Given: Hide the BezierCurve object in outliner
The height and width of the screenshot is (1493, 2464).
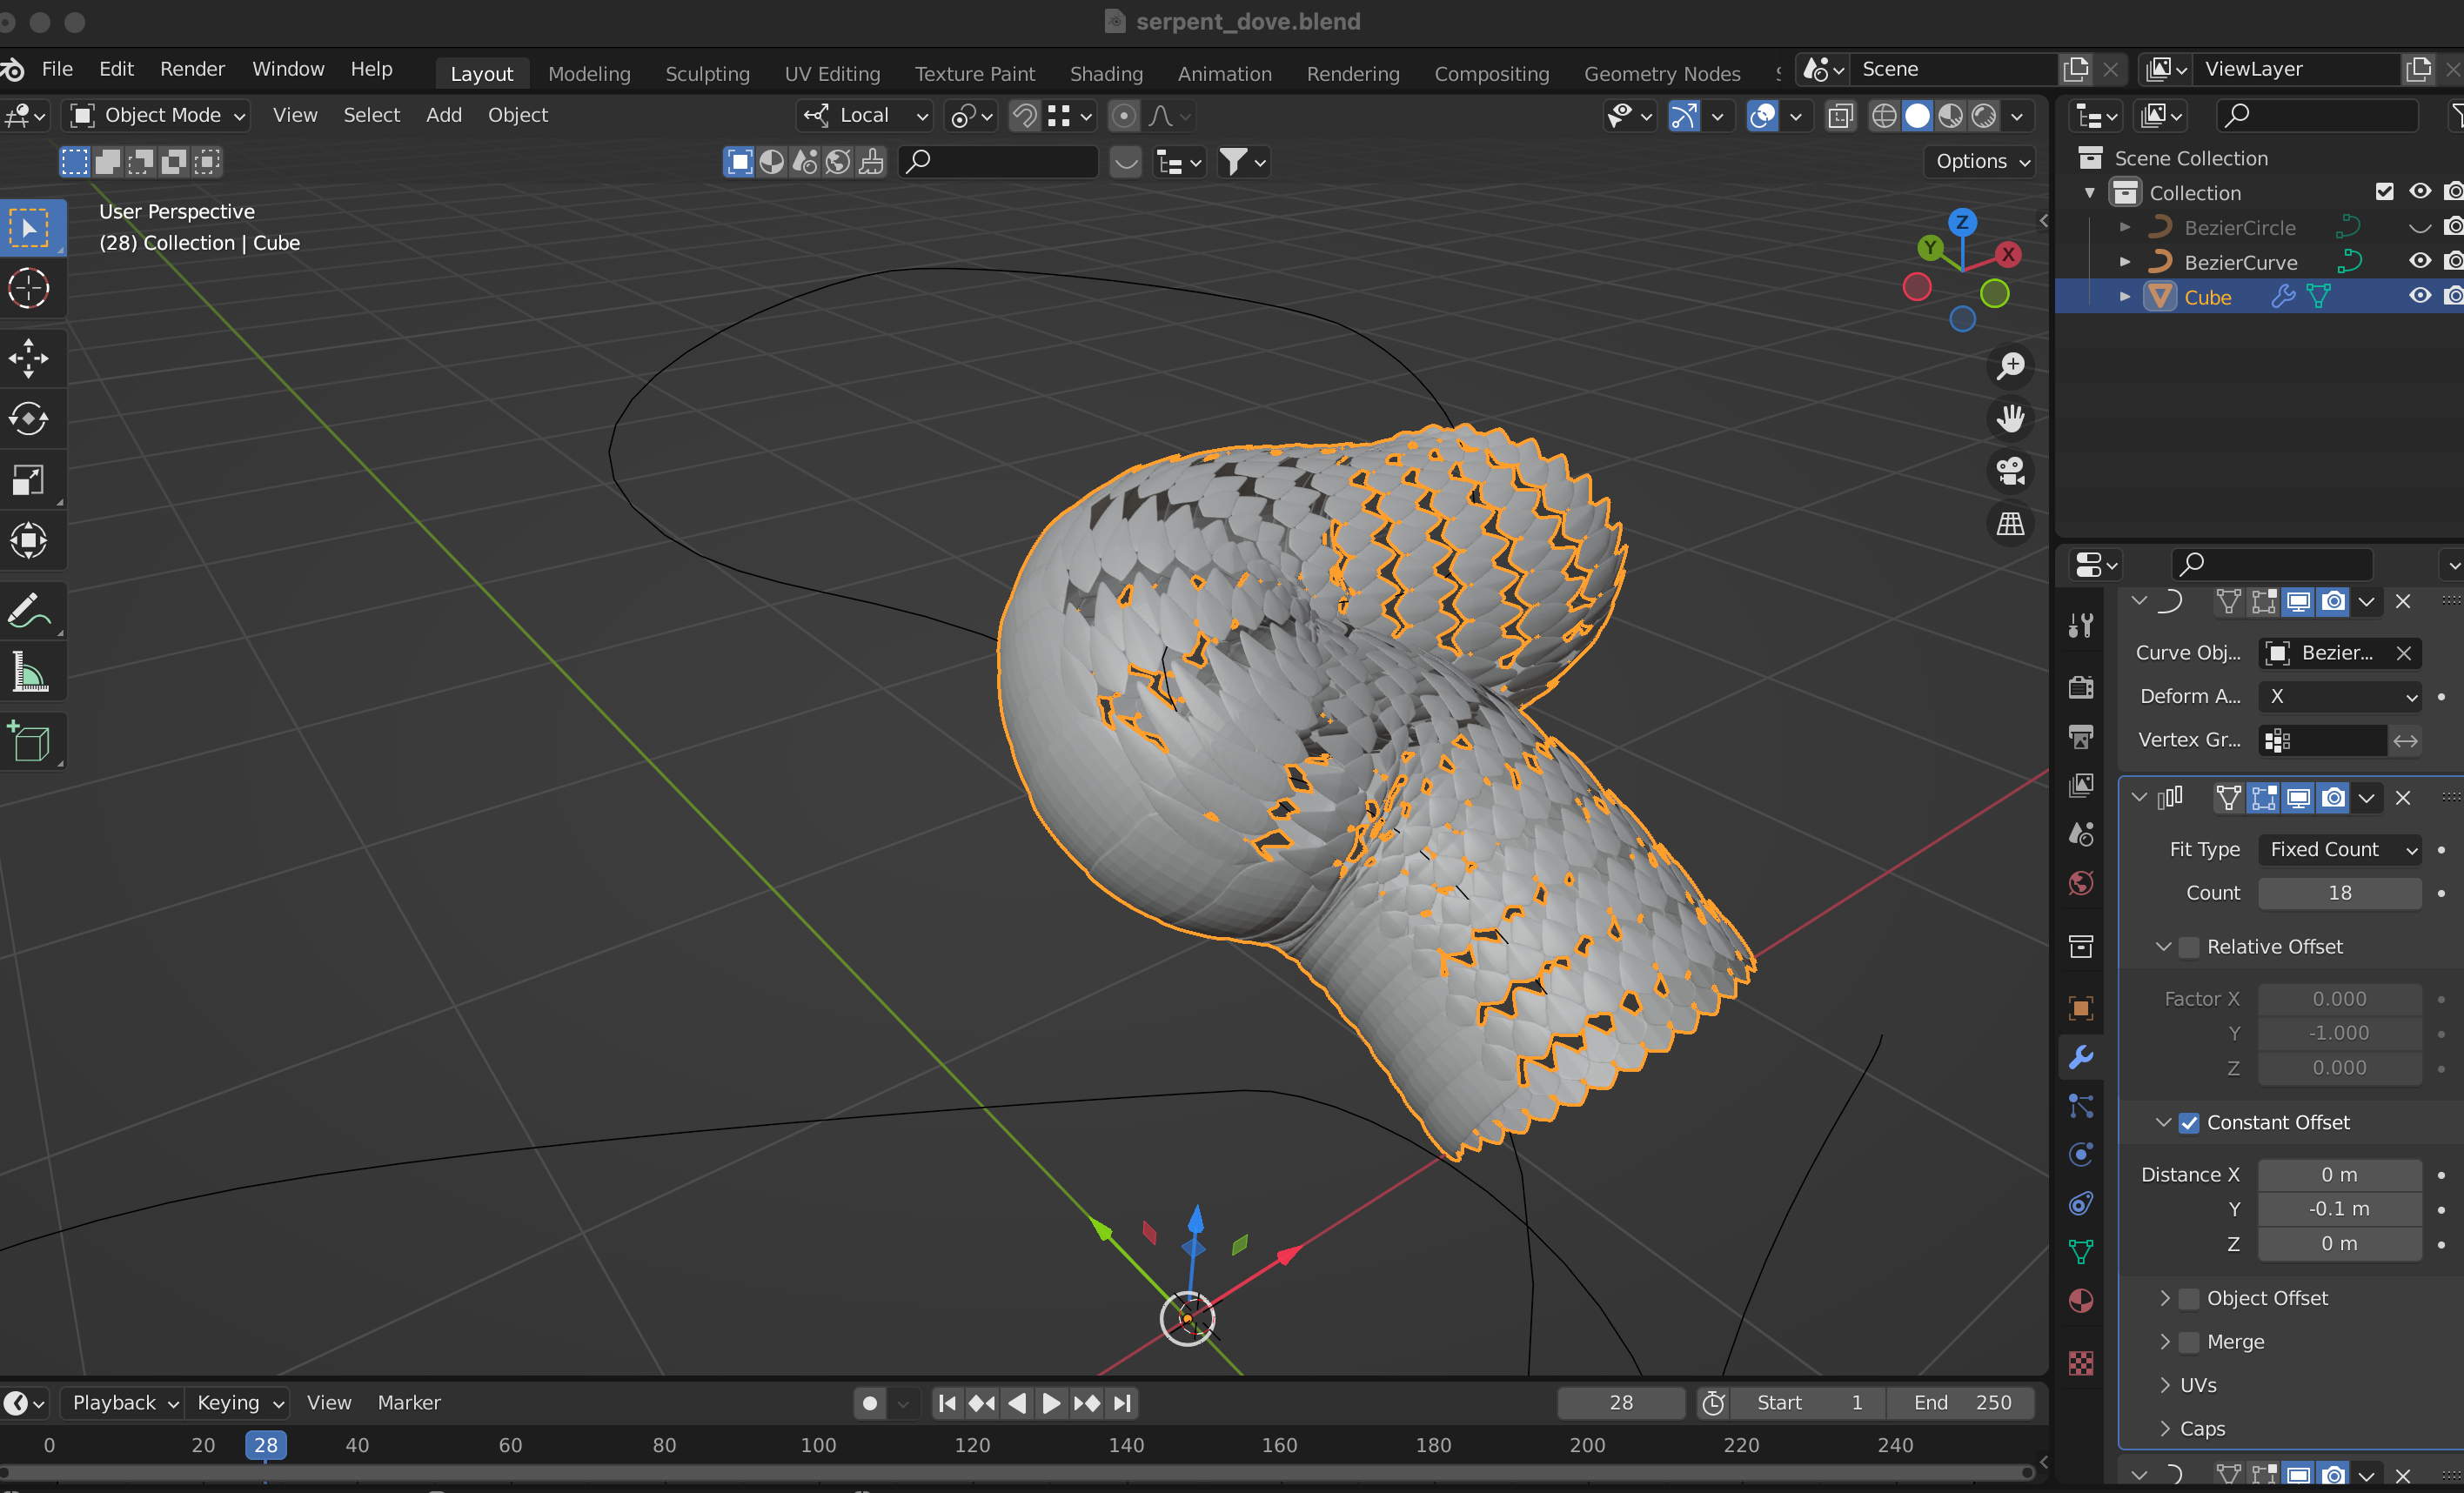Looking at the screenshot, I should pyautogui.click(x=2419, y=261).
